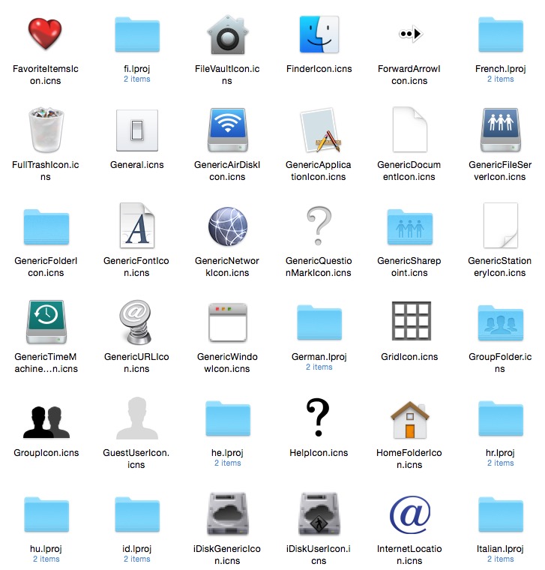Open the he.lproj folder icon
The height and width of the screenshot is (570, 545).
point(228,418)
